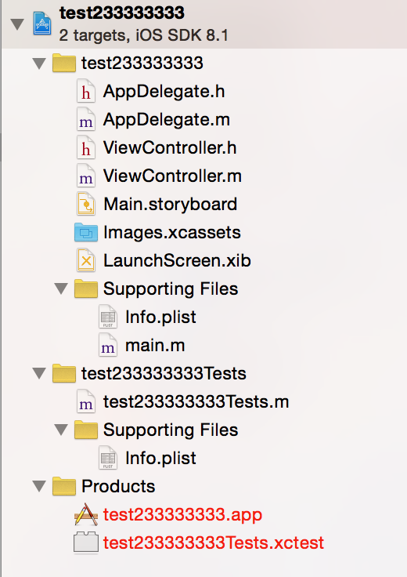Collapse the Products group disclosure triangle
The width and height of the screenshot is (407, 577).
(x=39, y=486)
